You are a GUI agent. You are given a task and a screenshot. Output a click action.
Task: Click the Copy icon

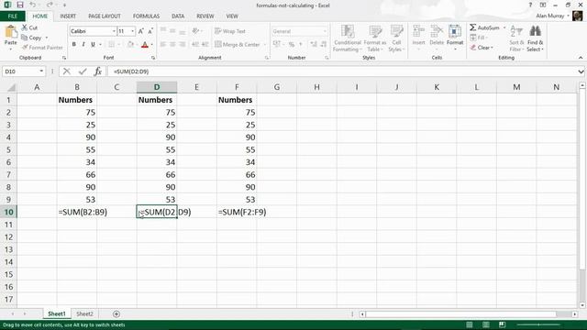(x=25, y=38)
